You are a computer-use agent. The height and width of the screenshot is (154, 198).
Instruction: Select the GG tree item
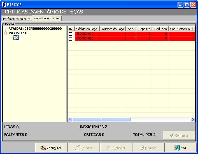(x=16, y=38)
